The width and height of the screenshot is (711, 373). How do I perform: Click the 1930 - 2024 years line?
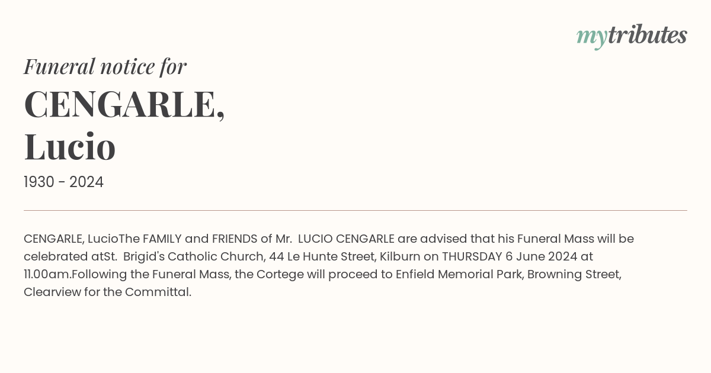click(x=63, y=182)
